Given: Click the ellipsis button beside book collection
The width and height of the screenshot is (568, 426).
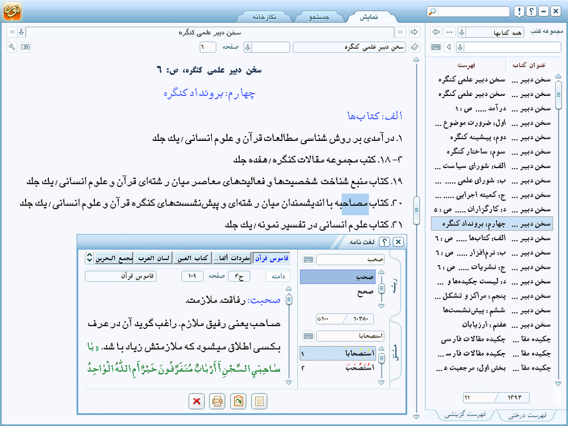Looking at the screenshot, I should (x=449, y=32).
